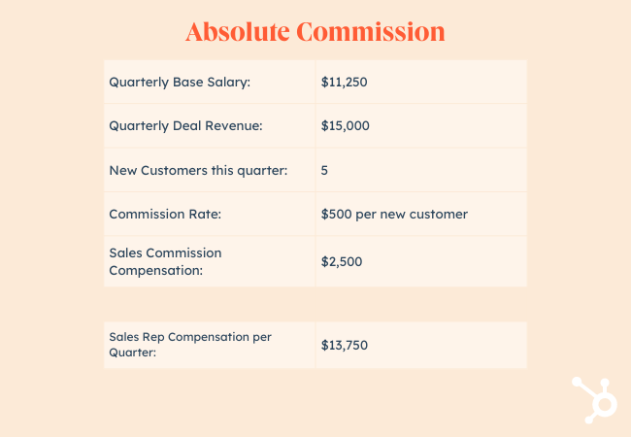Click the word "Absolute" in the title
The image size is (631, 437).
click(236, 31)
